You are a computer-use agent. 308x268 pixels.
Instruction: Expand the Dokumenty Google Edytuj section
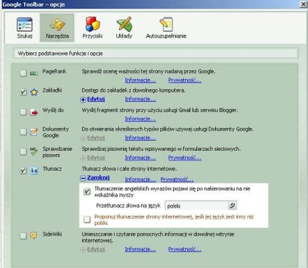[93, 138]
